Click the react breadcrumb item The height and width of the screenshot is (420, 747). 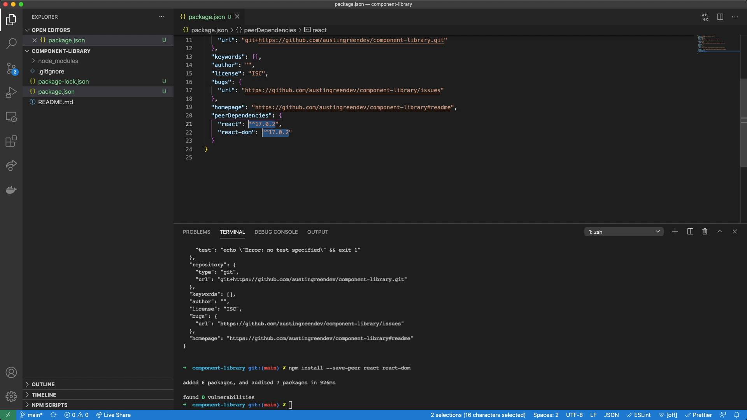tap(319, 30)
